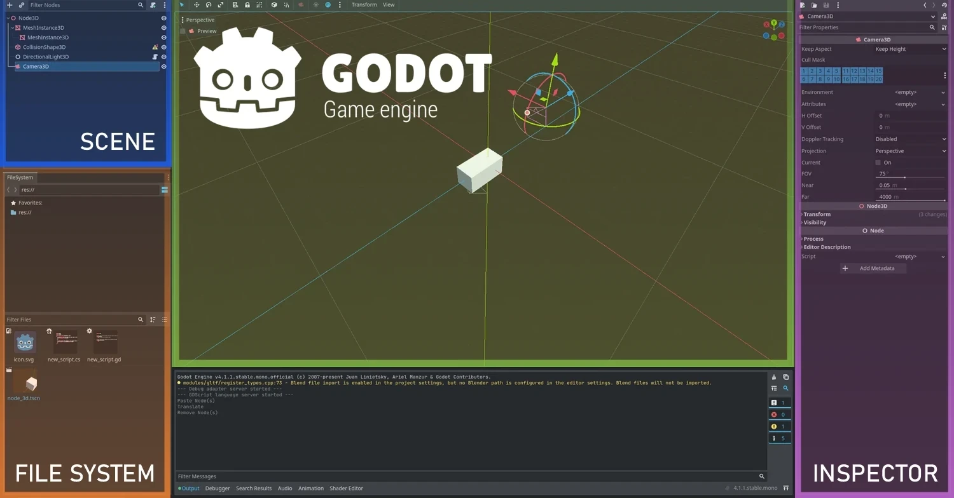The image size is (954, 498).
Task: Open documentation for Camera3D icon
Action: pos(944,17)
